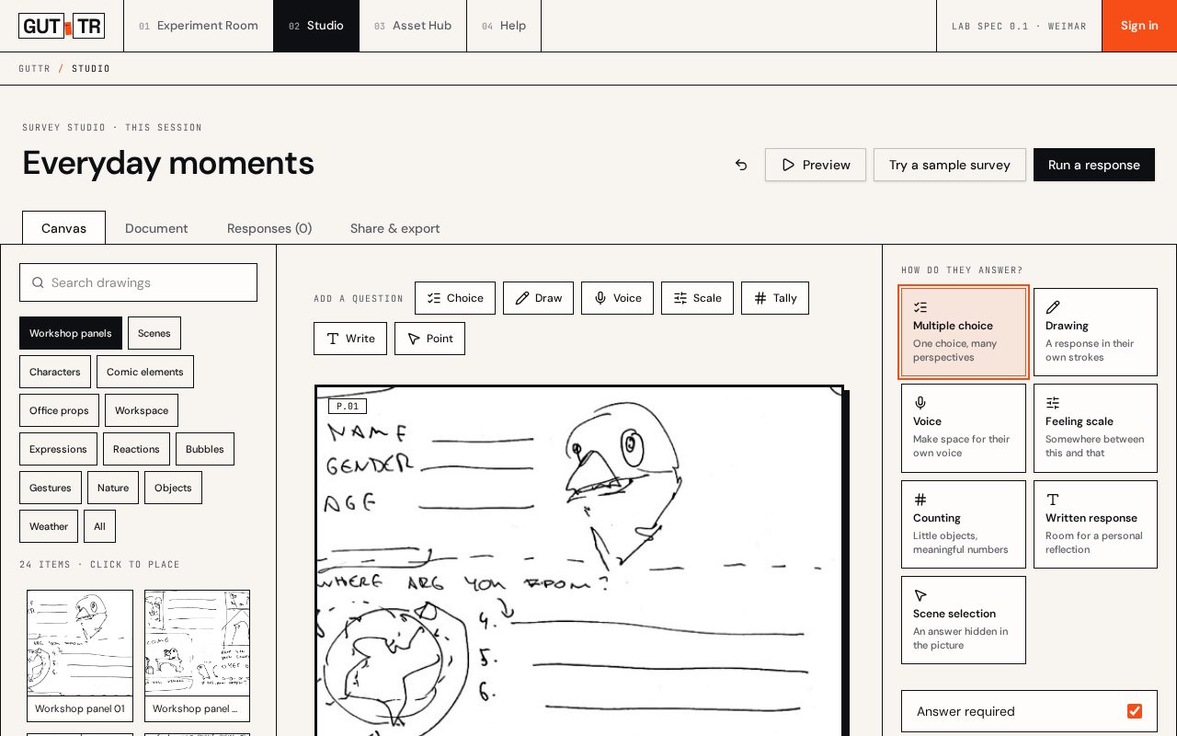1177x736 pixels.
Task: Click the Preview button
Action: click(816, 165)
